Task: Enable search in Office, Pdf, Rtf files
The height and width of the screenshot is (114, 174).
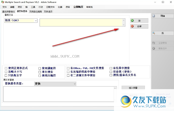Action: tap(68, 68)
